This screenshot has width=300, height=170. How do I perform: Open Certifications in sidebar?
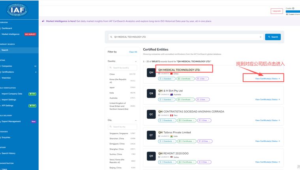point(7,72)
